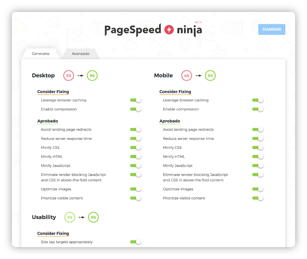
Task: Toggle Size tap targets appropriately switch
Action: pyautogui.click(x=136, y=242)
